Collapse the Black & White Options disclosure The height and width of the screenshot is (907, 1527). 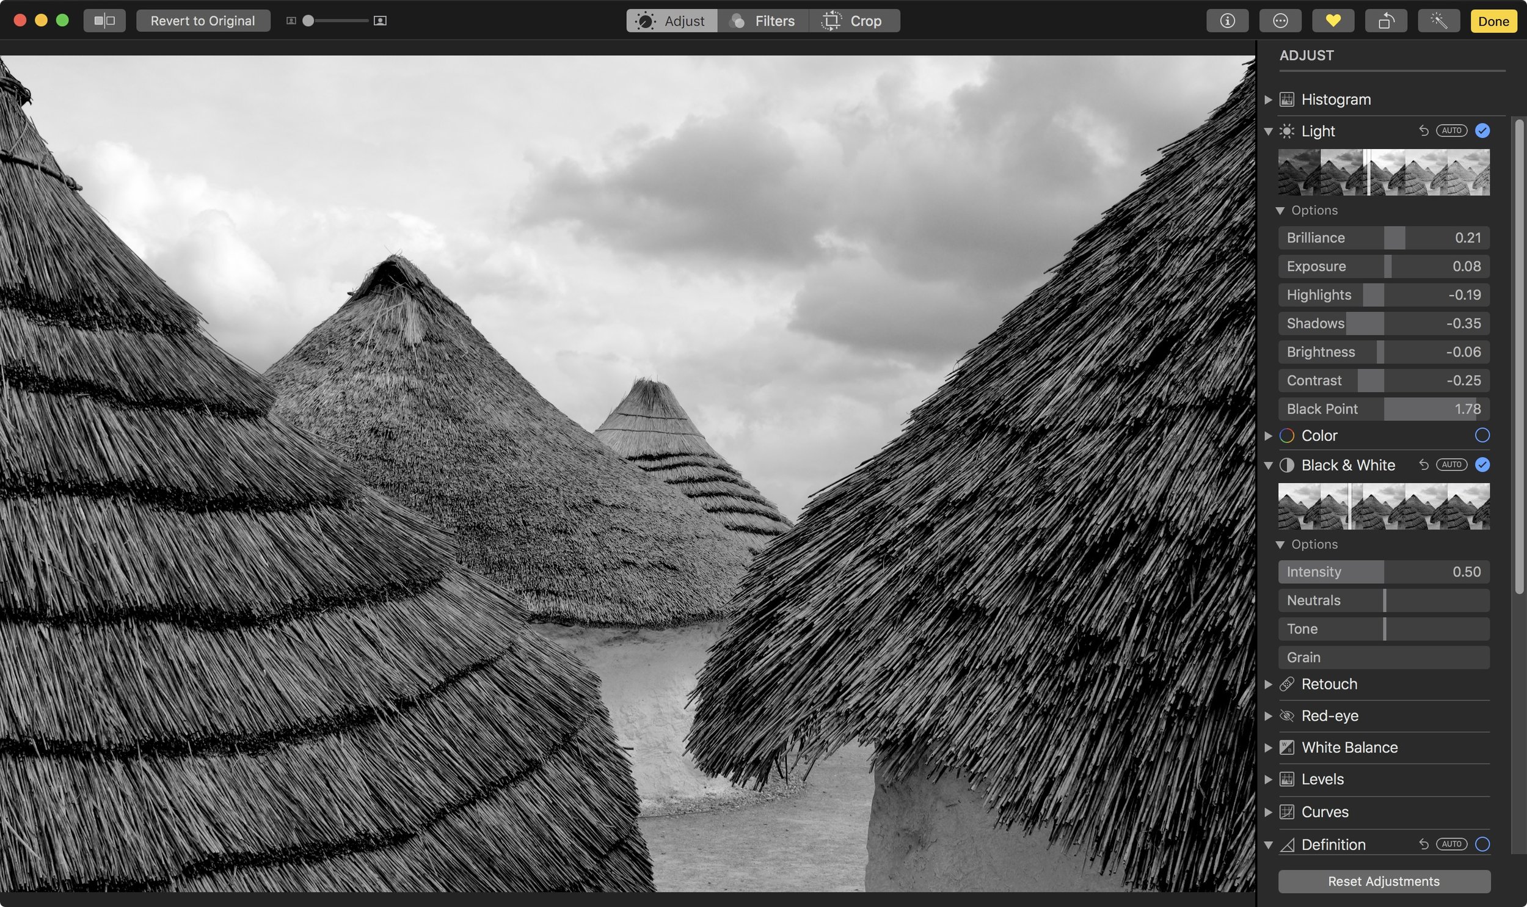[1280, 545]
